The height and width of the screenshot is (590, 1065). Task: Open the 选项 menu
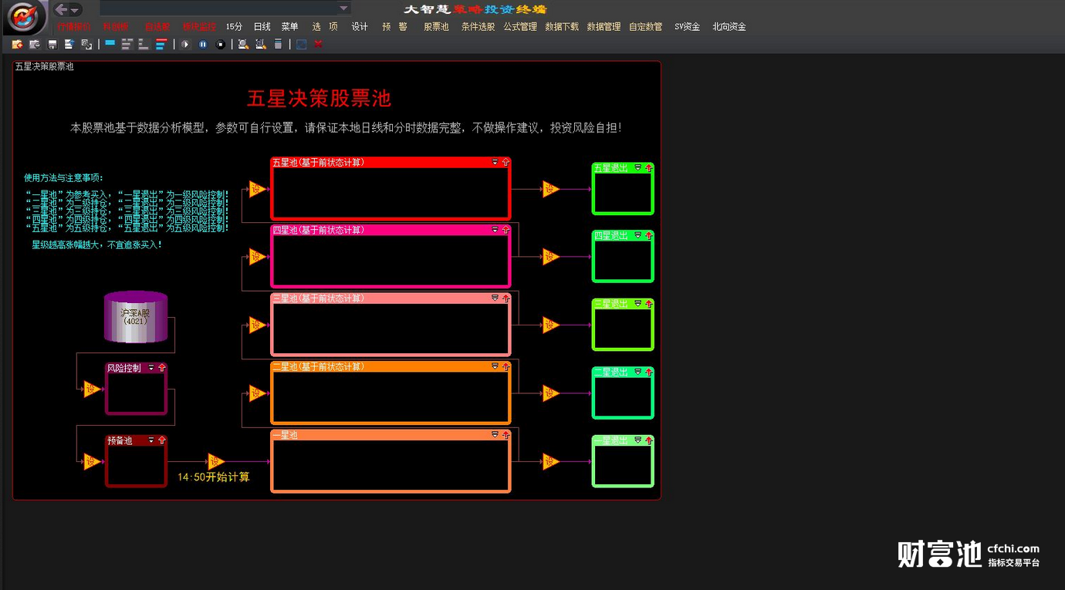(325, 27)
